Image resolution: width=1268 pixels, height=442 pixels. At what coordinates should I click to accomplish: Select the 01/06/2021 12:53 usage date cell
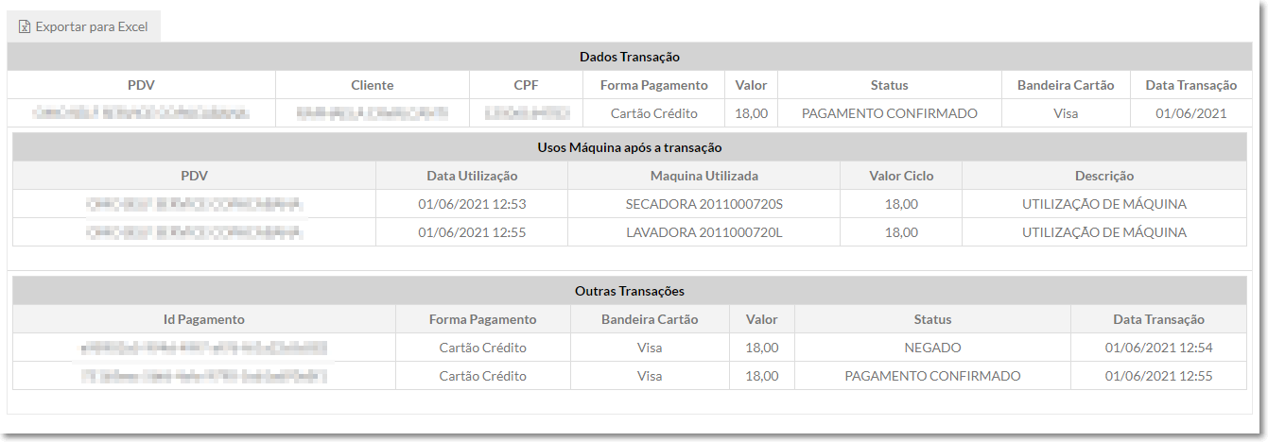[x=472, y=204]
